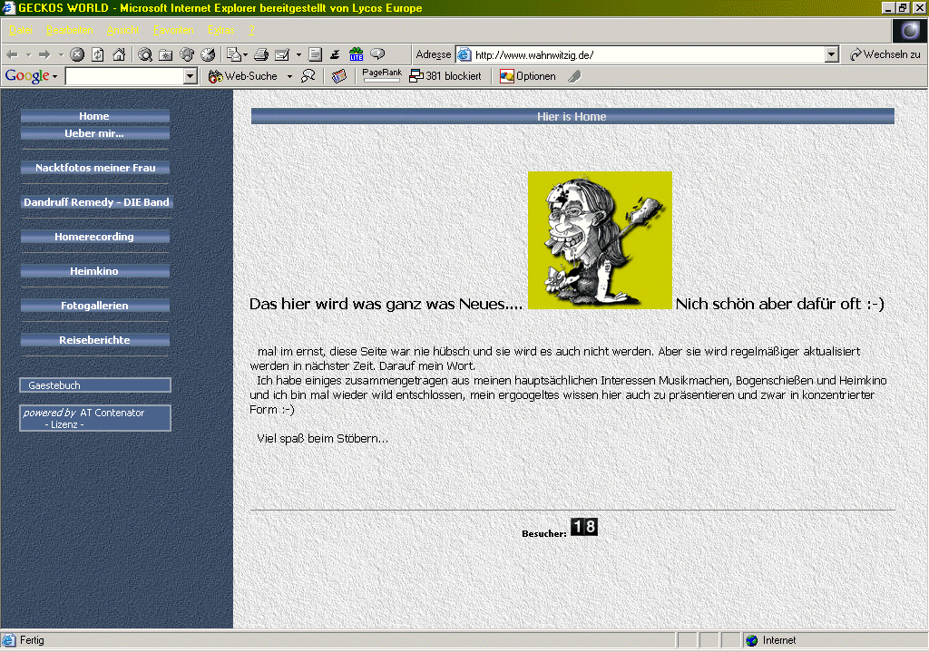Click the Internet zone status indicator
The width and height of the screenshot is (929, 652).
pos(771,640)
